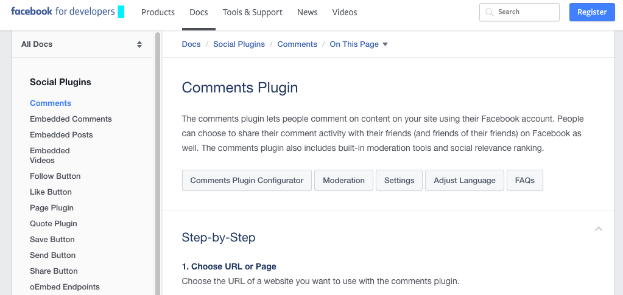Click the Social Plugins sidebar heading
The width and height of the screenshot is (623, 295).
click(60, 82)
